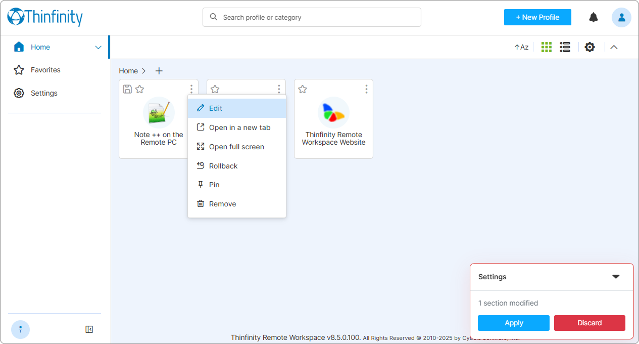
Task: Discard the modified settings
Action: click(589, 323)
